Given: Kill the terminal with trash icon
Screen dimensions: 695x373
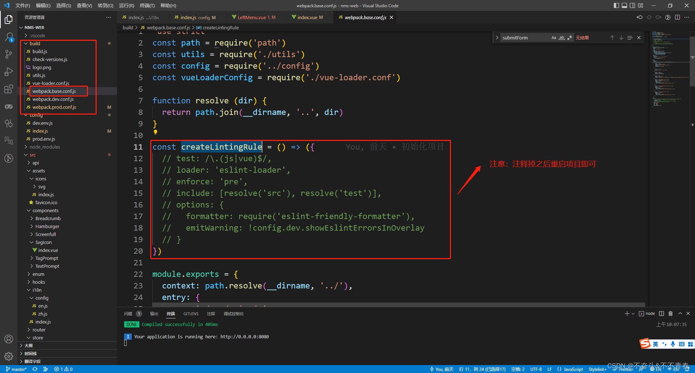Looking at the screenshot, I should [670, 314].
